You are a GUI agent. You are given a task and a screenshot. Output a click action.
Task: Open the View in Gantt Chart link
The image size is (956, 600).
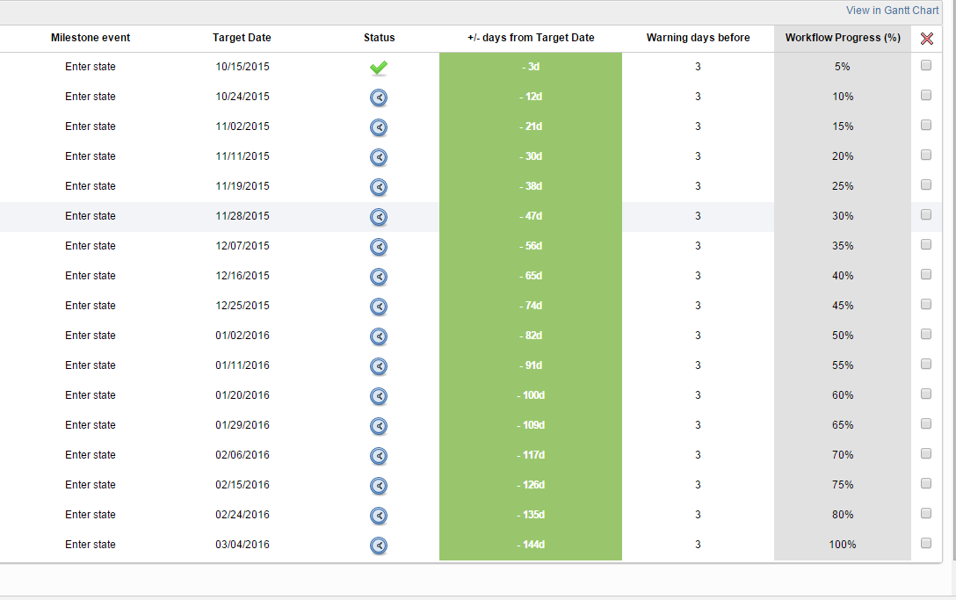(893, 10)
